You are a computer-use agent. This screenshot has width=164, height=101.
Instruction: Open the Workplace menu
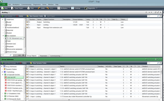click(x=16, y=4)
